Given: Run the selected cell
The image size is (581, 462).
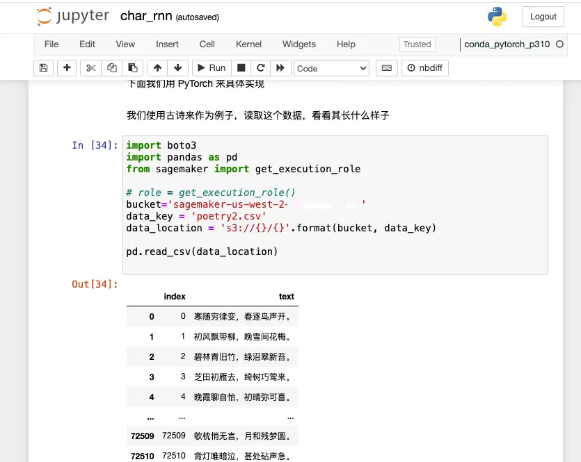Looking at the screenshot, I should tap(212, 68).
